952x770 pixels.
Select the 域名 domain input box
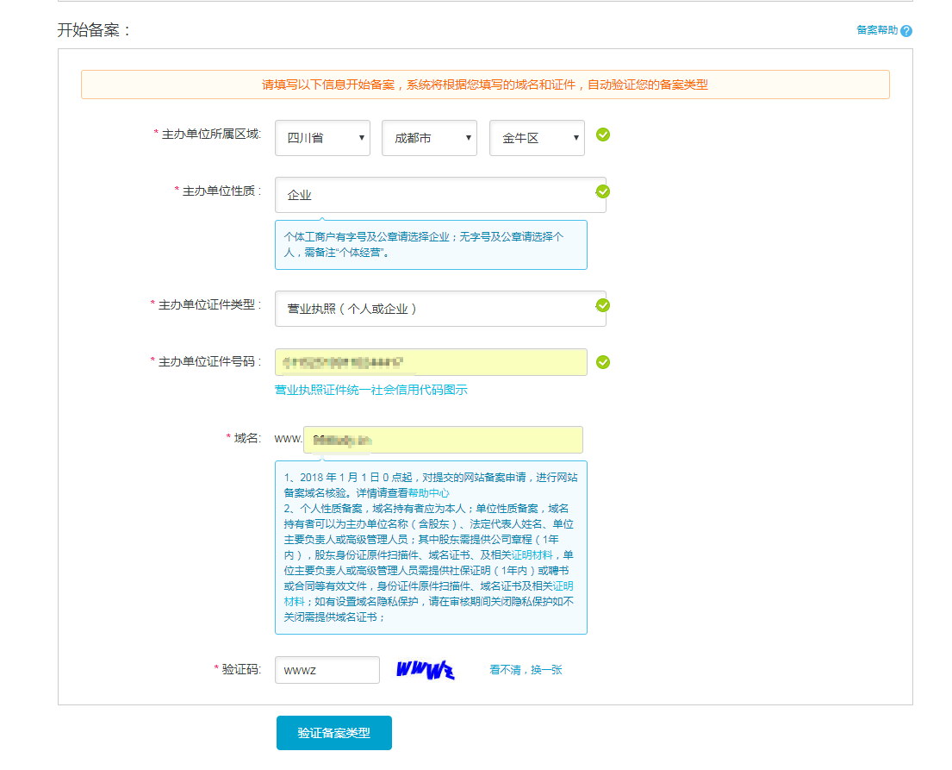click(x=442, y=439)
